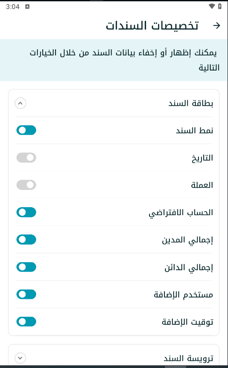Tap the الحساب الافتراضي label
Image resolution: width=228 pixels, height=368 pixels.
pos(181,212)
